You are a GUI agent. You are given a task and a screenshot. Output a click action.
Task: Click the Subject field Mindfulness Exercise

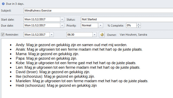point(98,11)
